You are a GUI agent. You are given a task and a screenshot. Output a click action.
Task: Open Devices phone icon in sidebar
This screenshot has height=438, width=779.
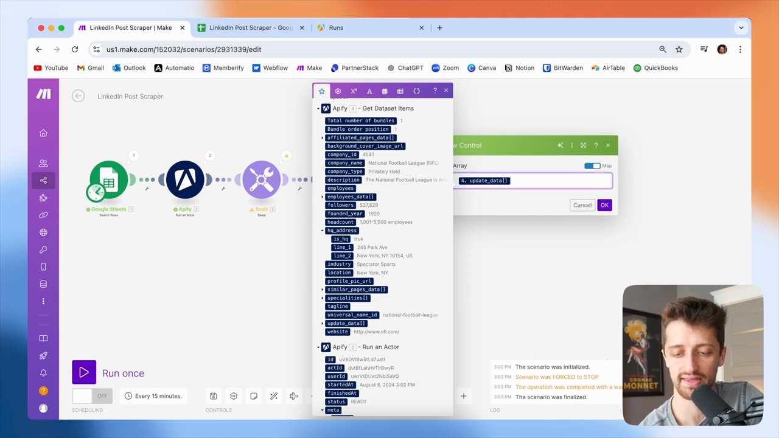click(x=43, y=267)
